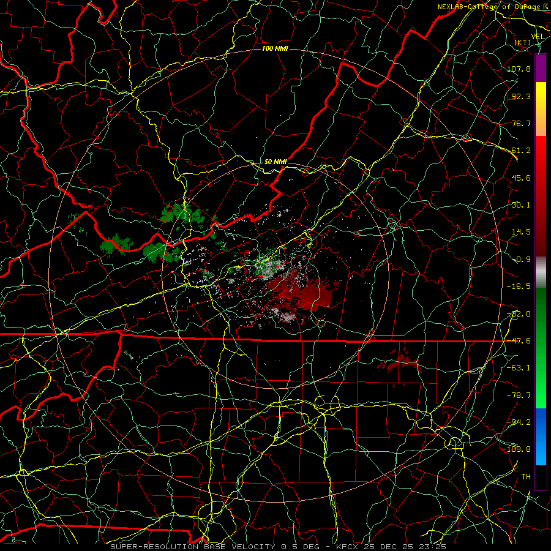Viewport: 551px width, 551px height.
Task: Click the 45.6 velocity scale value
Action: pos(521,178)
